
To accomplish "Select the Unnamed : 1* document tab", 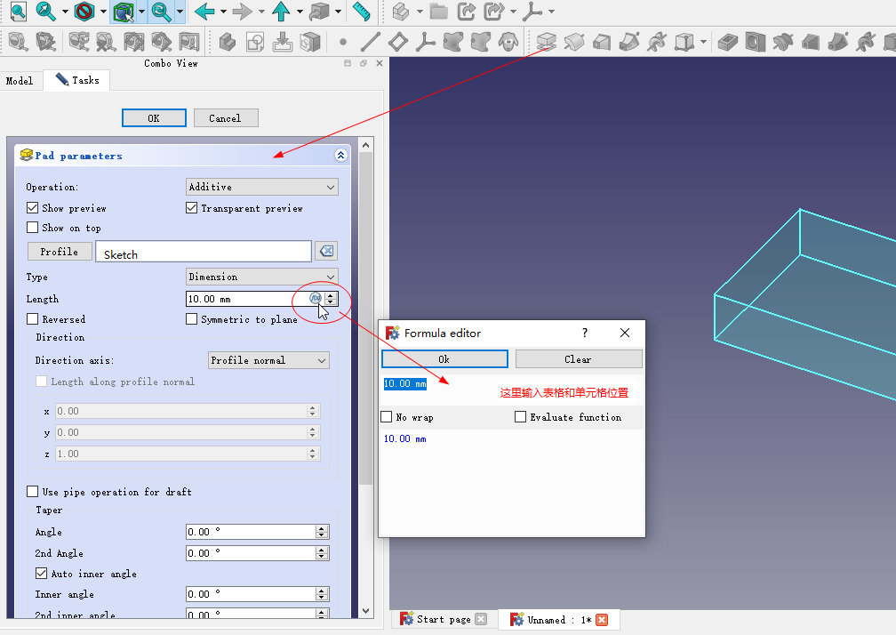I will (558, 620).
